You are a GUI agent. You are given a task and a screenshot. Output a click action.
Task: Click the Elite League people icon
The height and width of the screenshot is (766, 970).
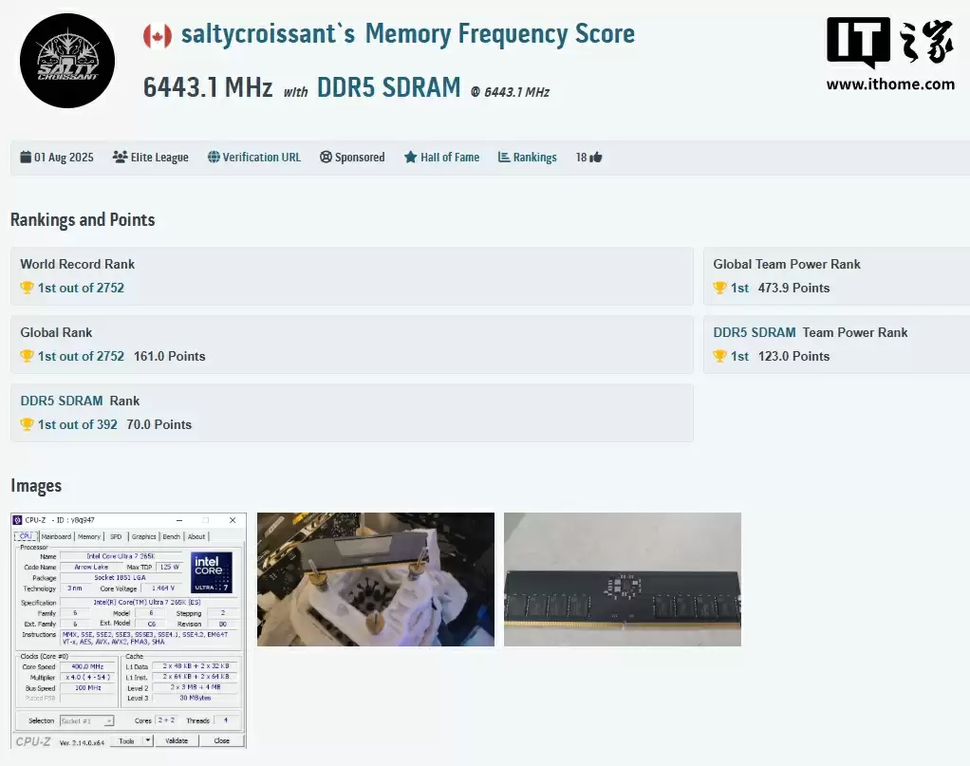(x=120, y=158)
